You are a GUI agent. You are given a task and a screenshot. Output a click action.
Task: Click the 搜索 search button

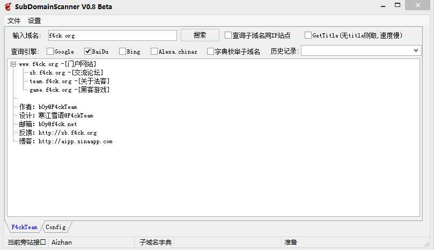coord(200,35)
